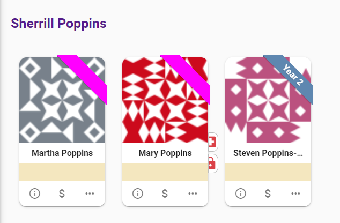
Task: View info for Steven Poppins
Action: pos(241,194)
